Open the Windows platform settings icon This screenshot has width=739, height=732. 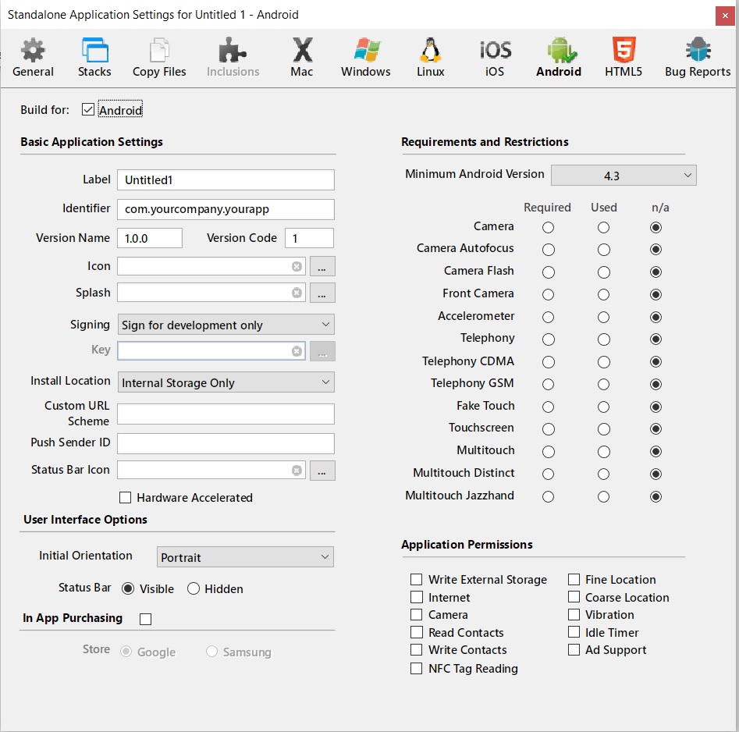pyautogui.click(x=366, y=51)
